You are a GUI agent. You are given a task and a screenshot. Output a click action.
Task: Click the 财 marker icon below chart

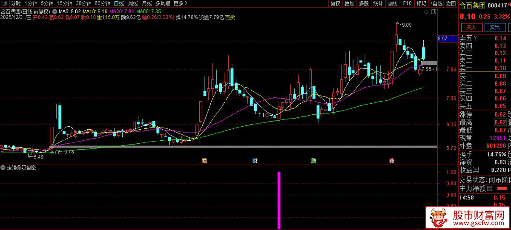pos(255,161)
